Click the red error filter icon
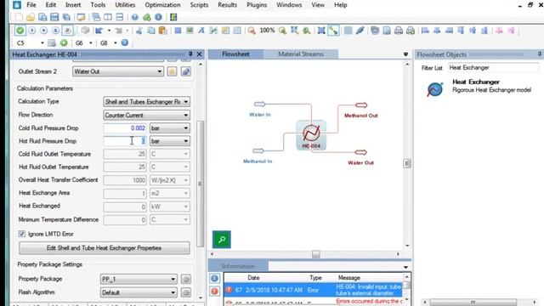Image resolution: width=544 pixels, height=306 pixels. point(214,292)
